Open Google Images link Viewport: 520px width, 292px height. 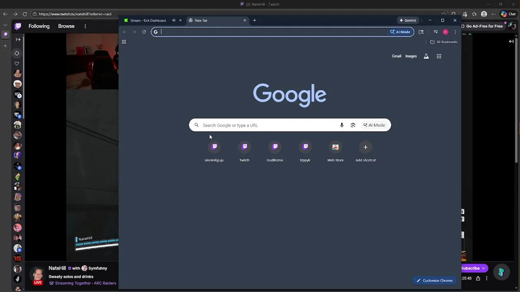click(411, 56)
